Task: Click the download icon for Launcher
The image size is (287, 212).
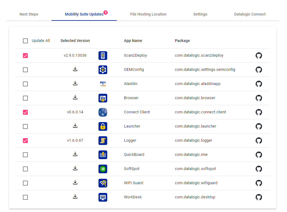Action: click(x=75, y=126)
